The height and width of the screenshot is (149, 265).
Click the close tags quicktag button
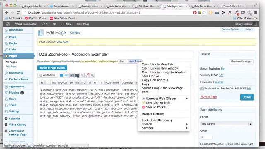[127, 83]
